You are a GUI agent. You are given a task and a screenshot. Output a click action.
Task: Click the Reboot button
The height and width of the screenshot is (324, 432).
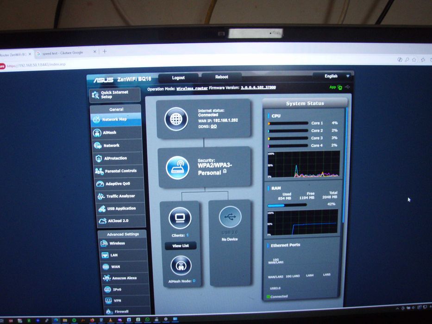tap(221, 77)
